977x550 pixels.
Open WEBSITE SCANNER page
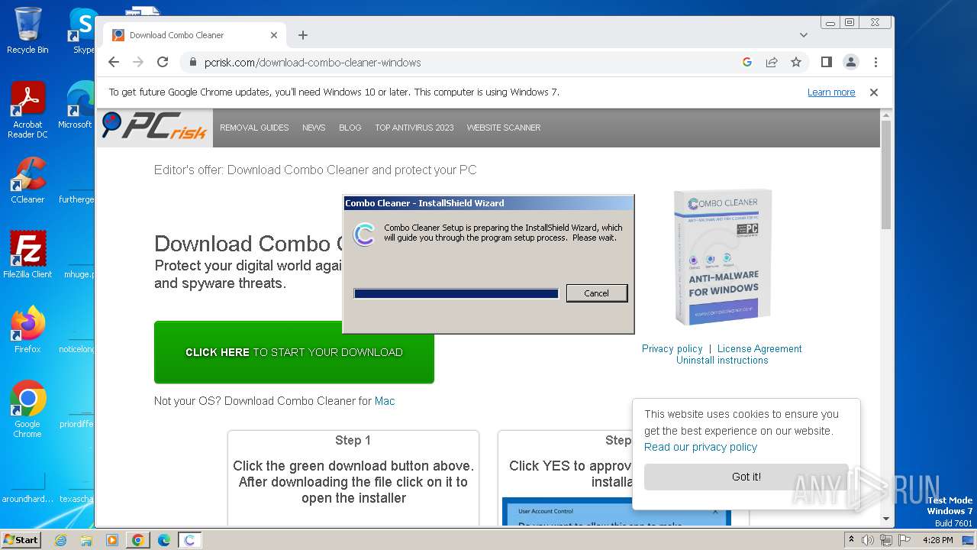coord(504,128)
